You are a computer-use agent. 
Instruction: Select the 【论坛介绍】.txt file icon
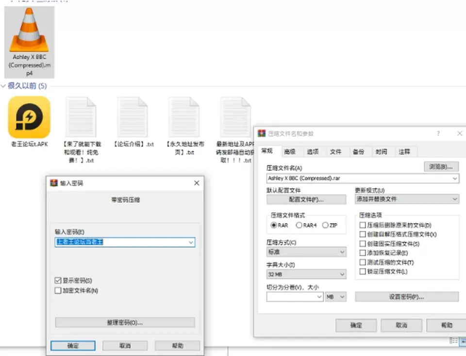(x=133, y=117)
